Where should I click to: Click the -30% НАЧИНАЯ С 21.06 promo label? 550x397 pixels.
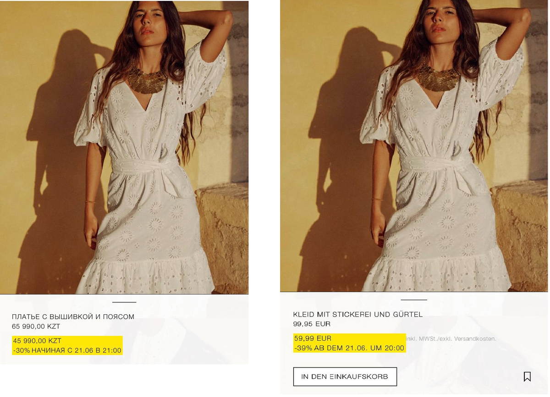[67, 350]
